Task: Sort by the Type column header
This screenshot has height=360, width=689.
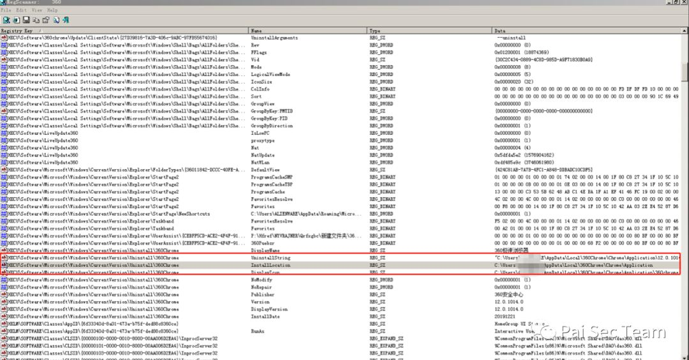Action: click(x=429, y=31)
